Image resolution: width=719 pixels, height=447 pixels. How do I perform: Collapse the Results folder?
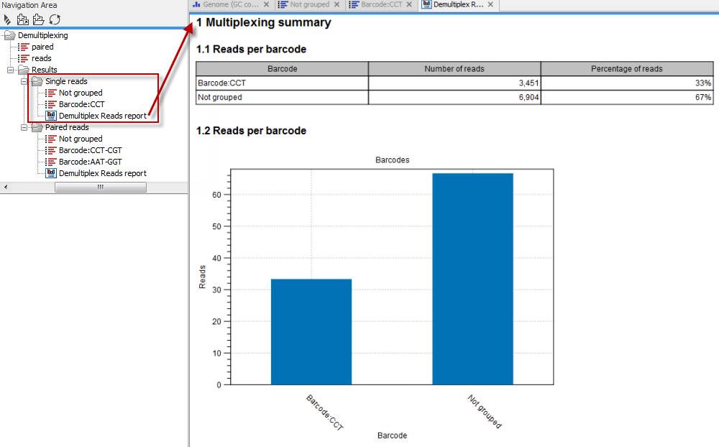(11, 70)
